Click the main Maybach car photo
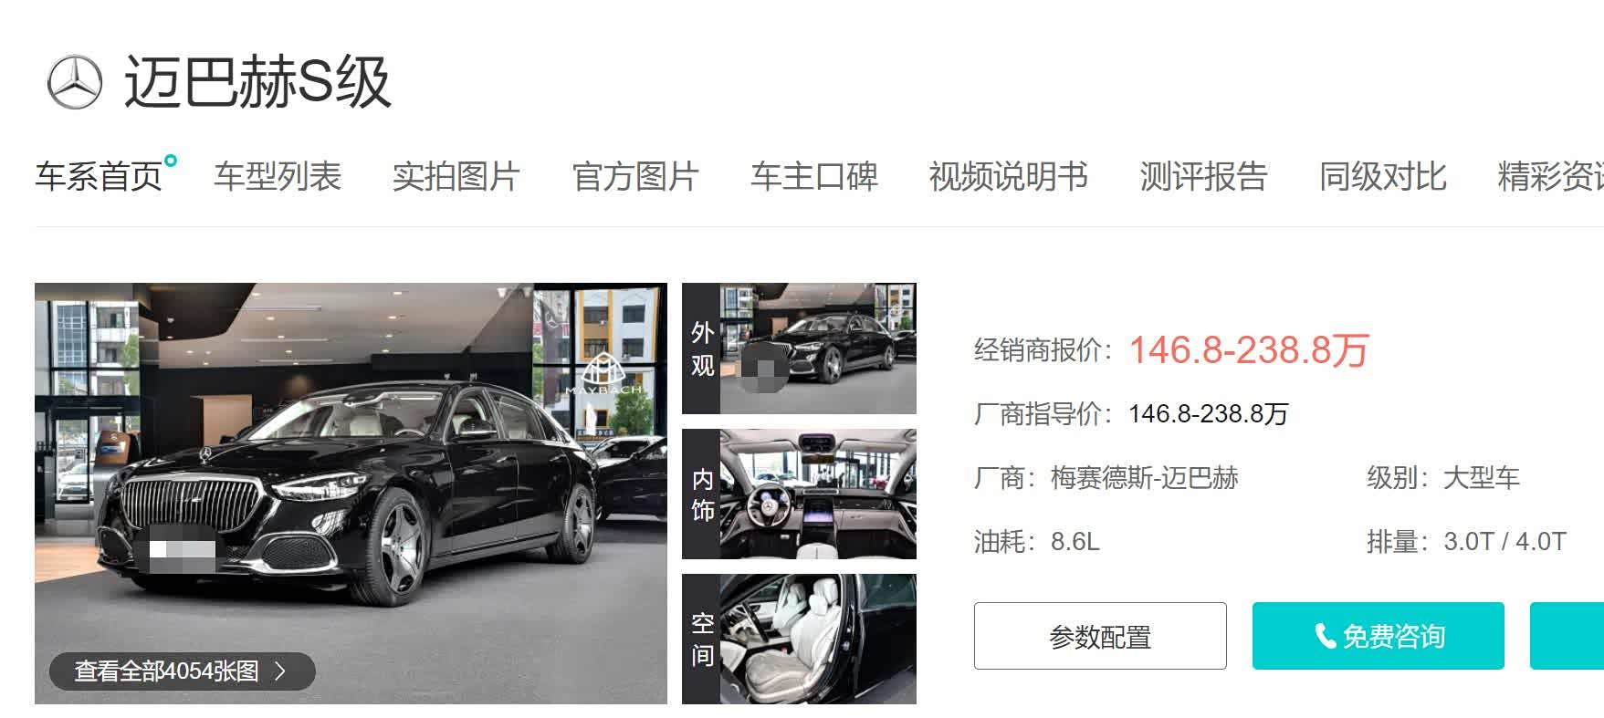 351,494
